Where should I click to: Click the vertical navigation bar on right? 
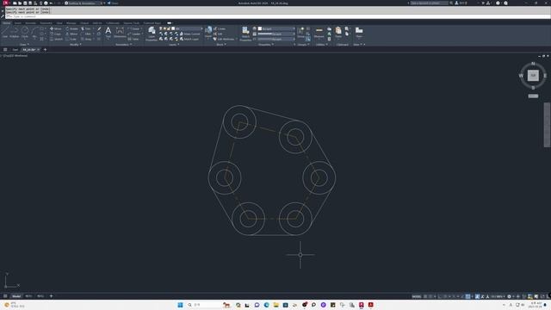pos(547,125)
